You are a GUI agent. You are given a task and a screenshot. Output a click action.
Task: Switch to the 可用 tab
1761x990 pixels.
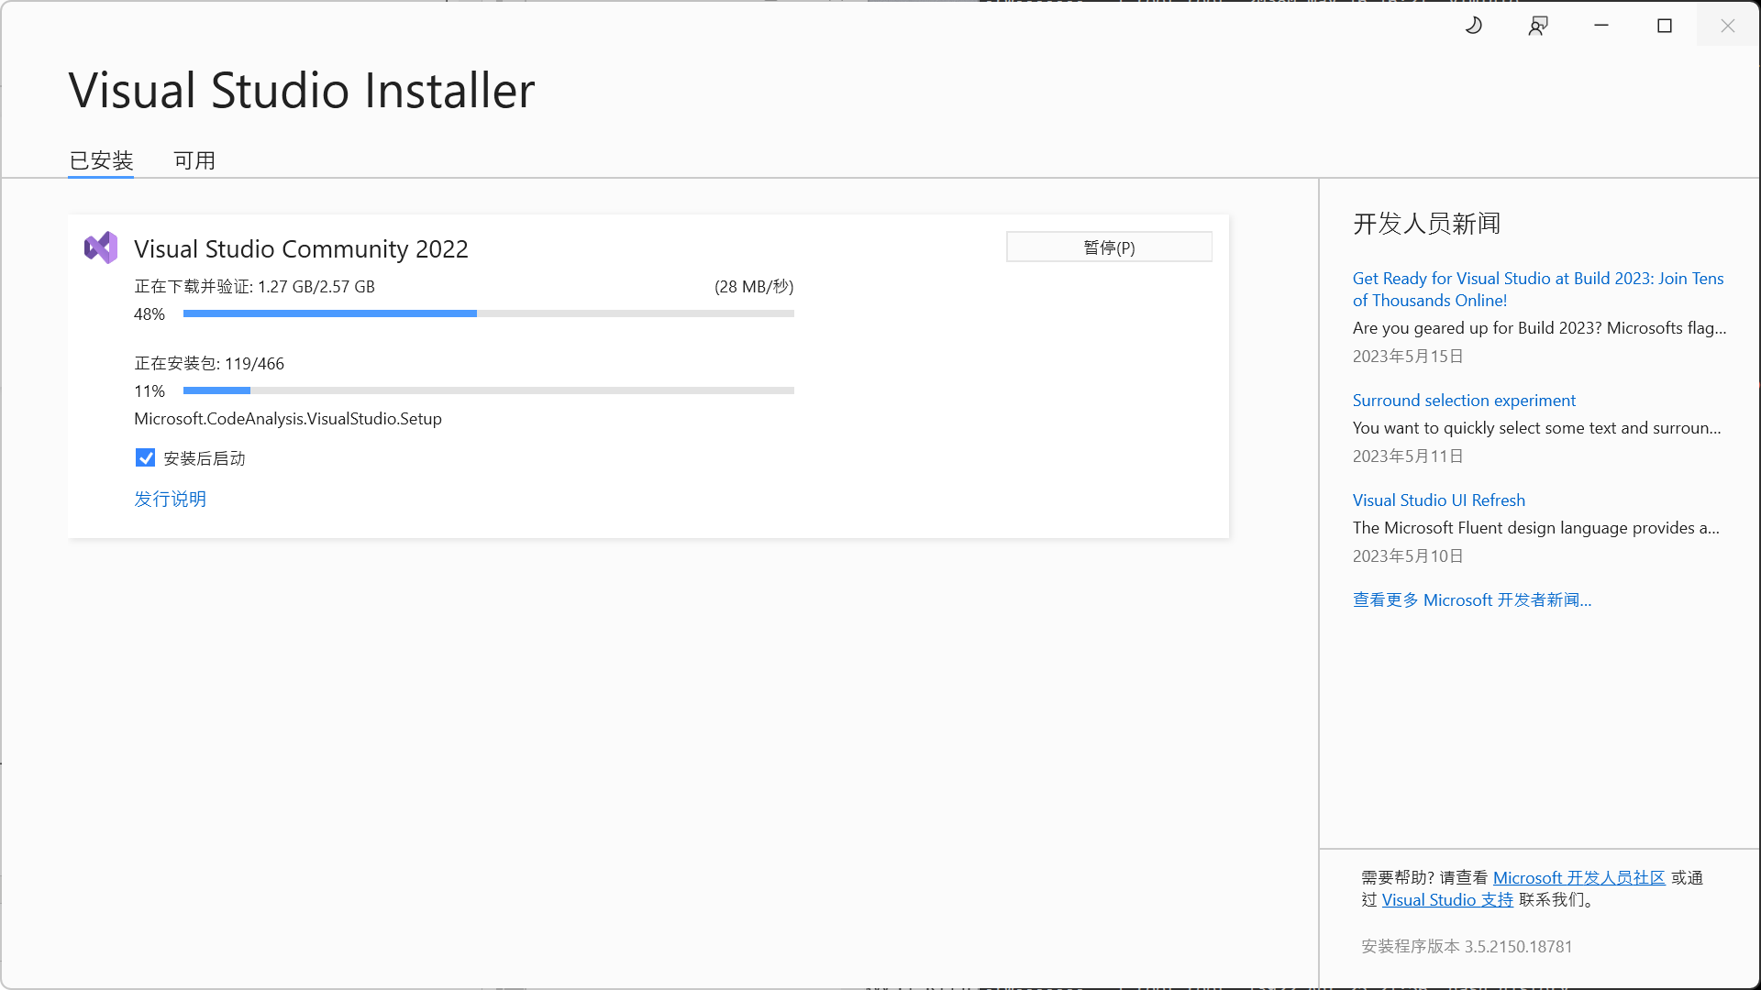tap(194, 160)
